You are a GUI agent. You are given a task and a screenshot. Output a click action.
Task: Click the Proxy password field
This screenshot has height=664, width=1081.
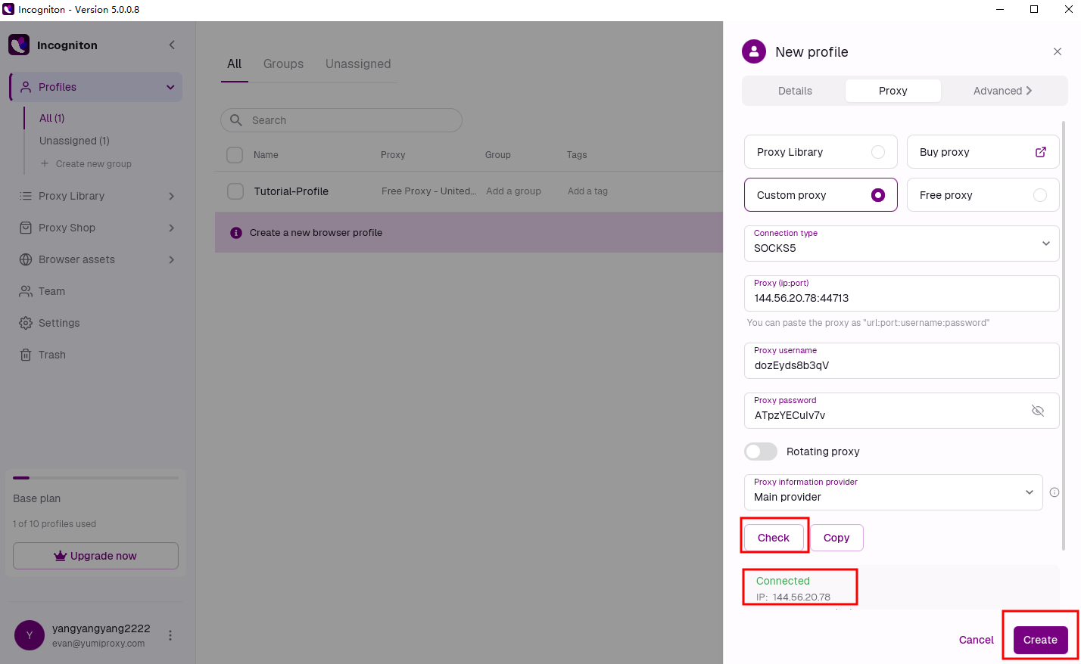902,411
